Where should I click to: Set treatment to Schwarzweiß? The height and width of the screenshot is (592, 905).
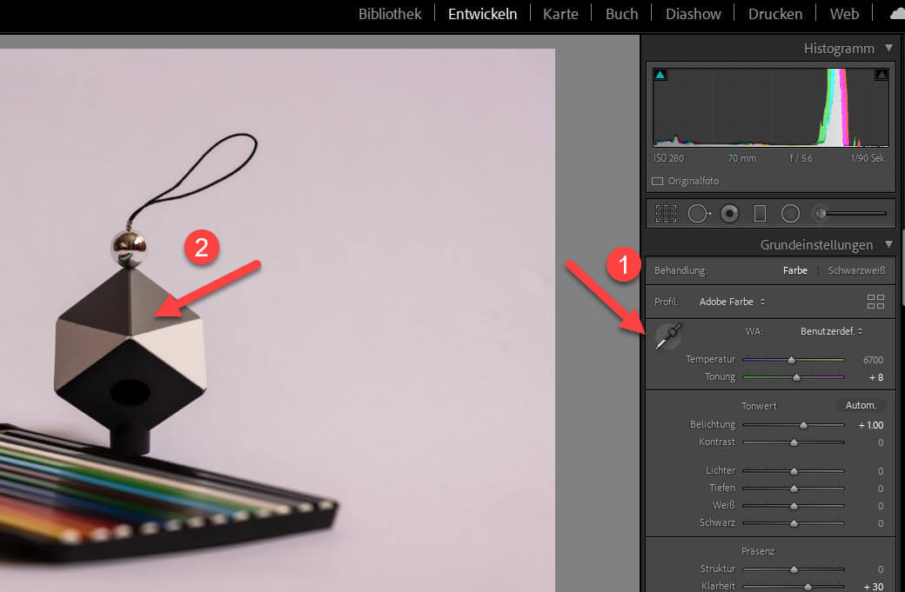coord(856,270)
